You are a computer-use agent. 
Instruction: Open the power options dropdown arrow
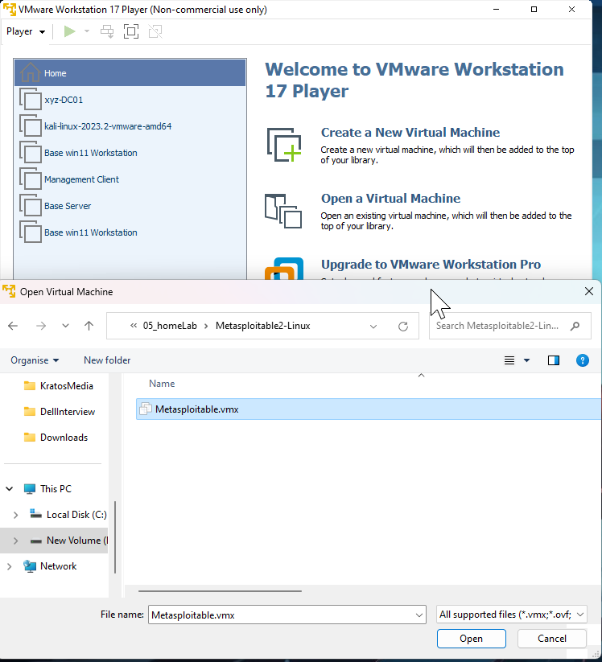(x=87, y=31)
